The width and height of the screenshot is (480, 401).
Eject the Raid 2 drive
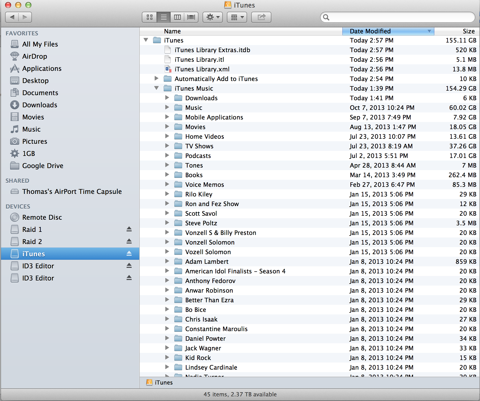pos(129,242)
